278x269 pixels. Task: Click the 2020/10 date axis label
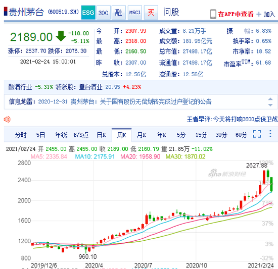[197, 265]
